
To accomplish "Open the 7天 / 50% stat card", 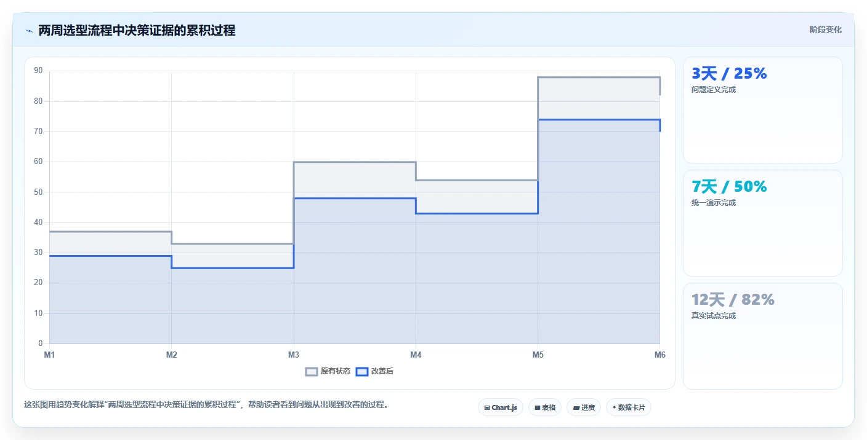I will pyautogui.click(x=762, y=223).
